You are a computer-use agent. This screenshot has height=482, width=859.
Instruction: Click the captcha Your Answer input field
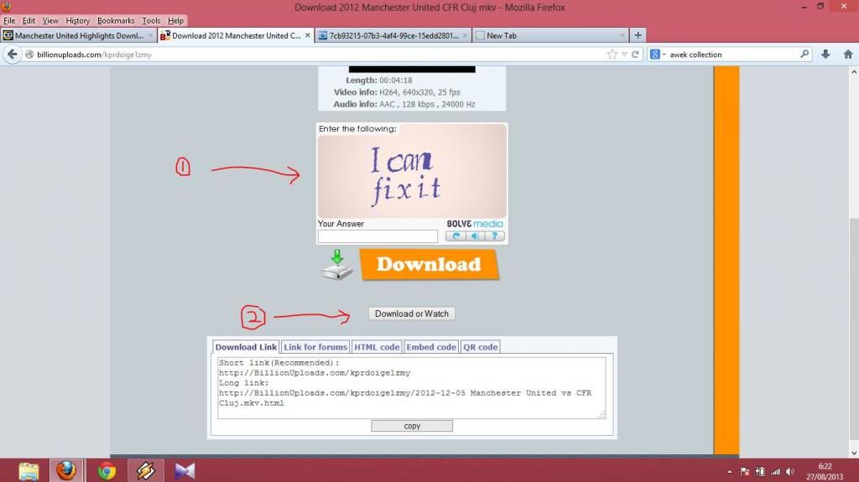pyautogui.click(x=377, y=236)
